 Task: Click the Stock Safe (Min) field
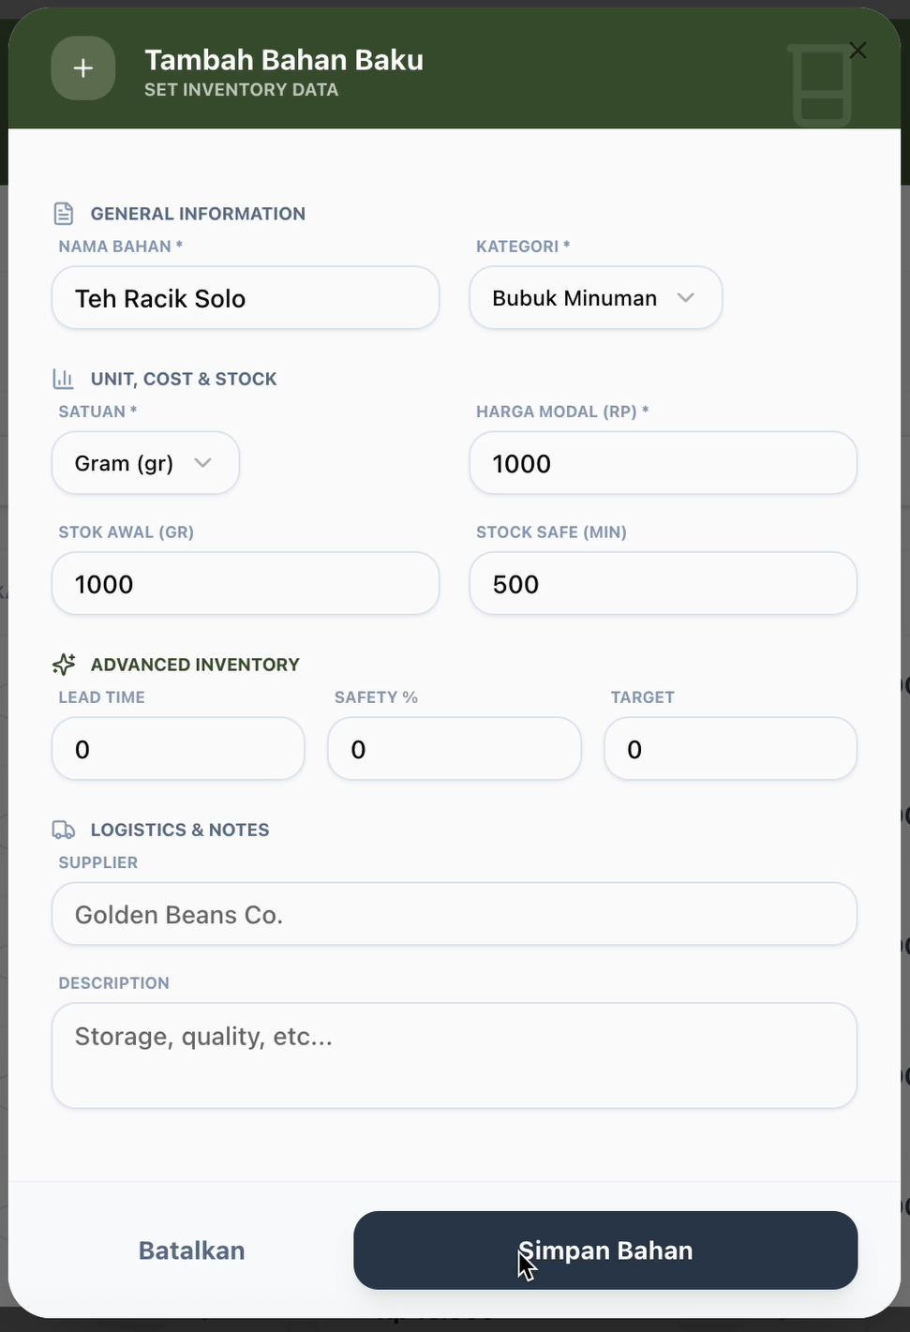click(x=663, y=584)
